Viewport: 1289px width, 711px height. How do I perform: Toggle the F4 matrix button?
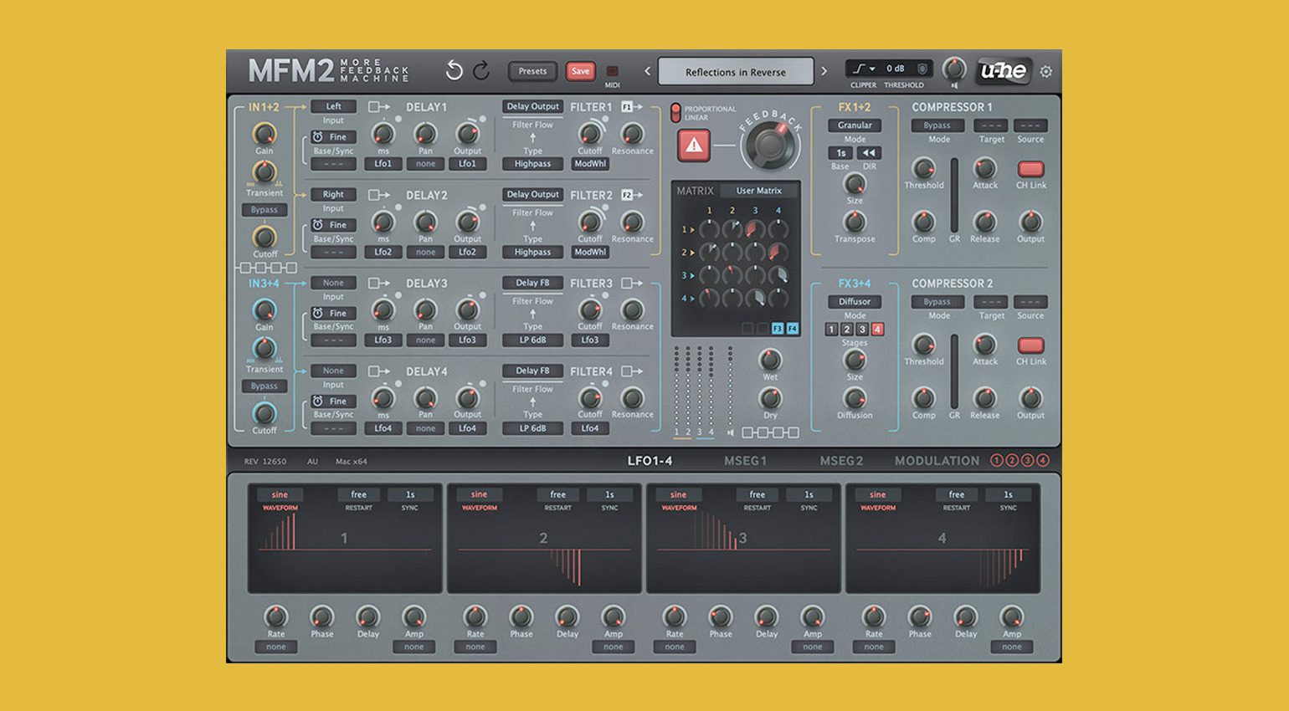click(x=792, y=329)
